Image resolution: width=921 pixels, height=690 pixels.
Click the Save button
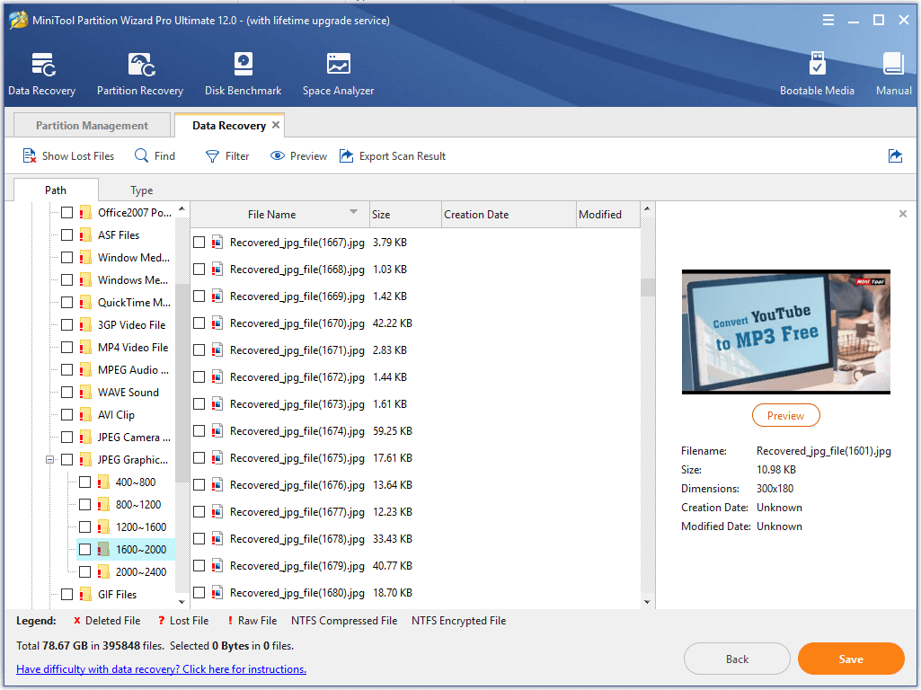coord(850,659)
